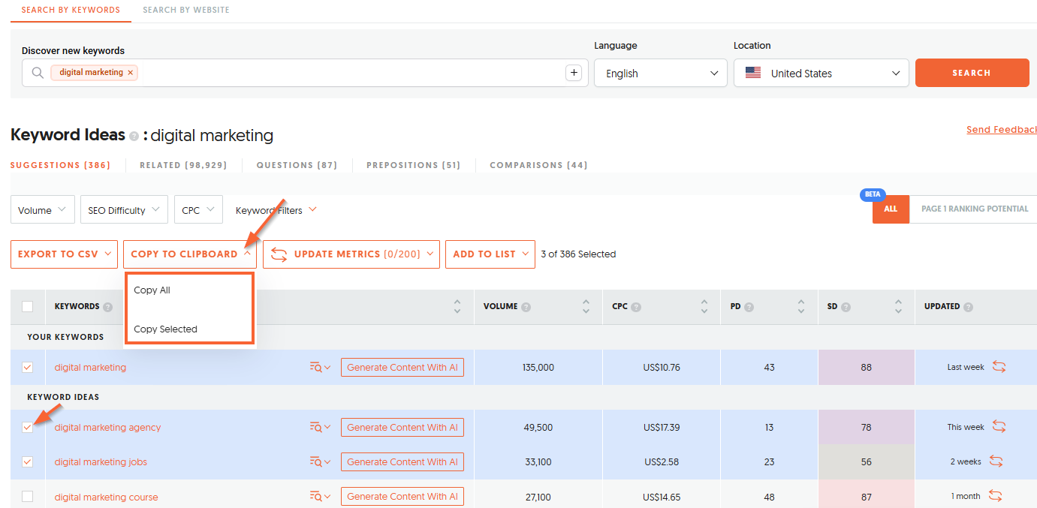Expand the Location United States dropdown
The width and height of the screenshot is (1037, 508).
coord(821,74)
